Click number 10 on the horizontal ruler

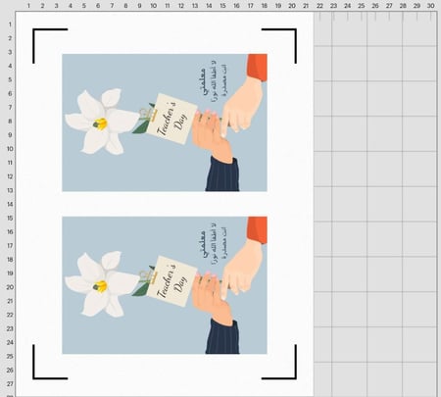(153, 6)
